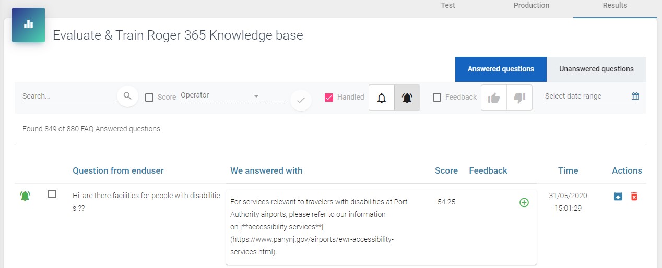Click the search magnifier button
Screen dimensions: 662x268
point(127,96)
